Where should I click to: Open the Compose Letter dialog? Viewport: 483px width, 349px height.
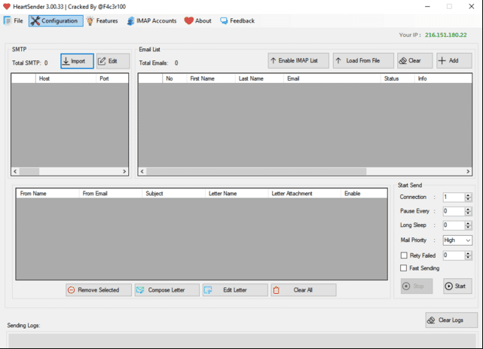[x=167, y=290]
